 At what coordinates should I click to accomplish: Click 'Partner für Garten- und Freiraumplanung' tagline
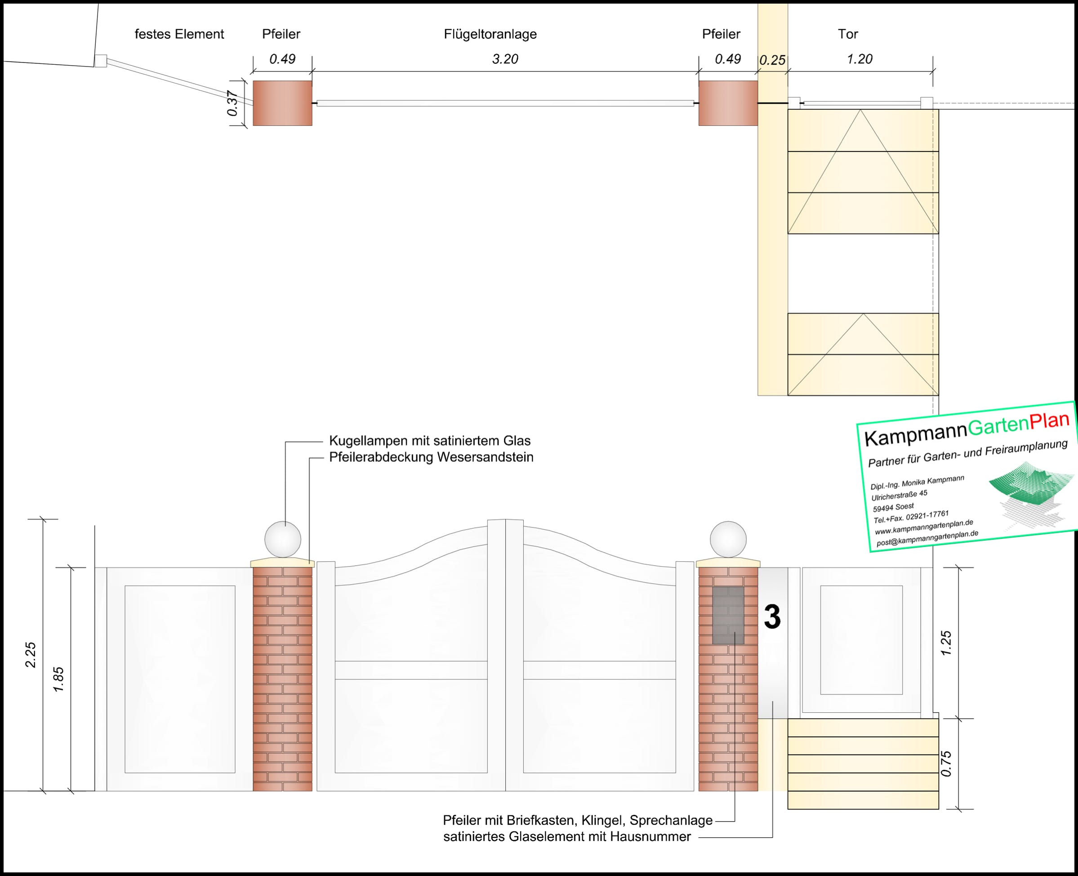(967, 453)
